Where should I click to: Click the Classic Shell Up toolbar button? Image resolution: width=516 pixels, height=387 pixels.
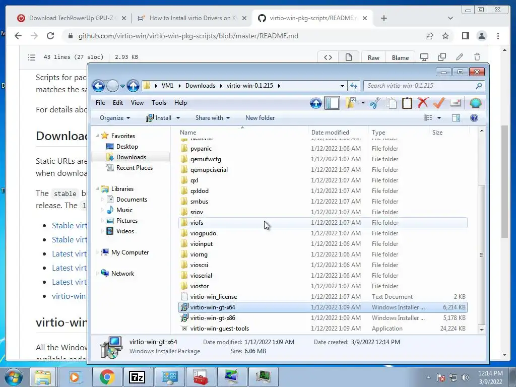(x=315, y=103)
